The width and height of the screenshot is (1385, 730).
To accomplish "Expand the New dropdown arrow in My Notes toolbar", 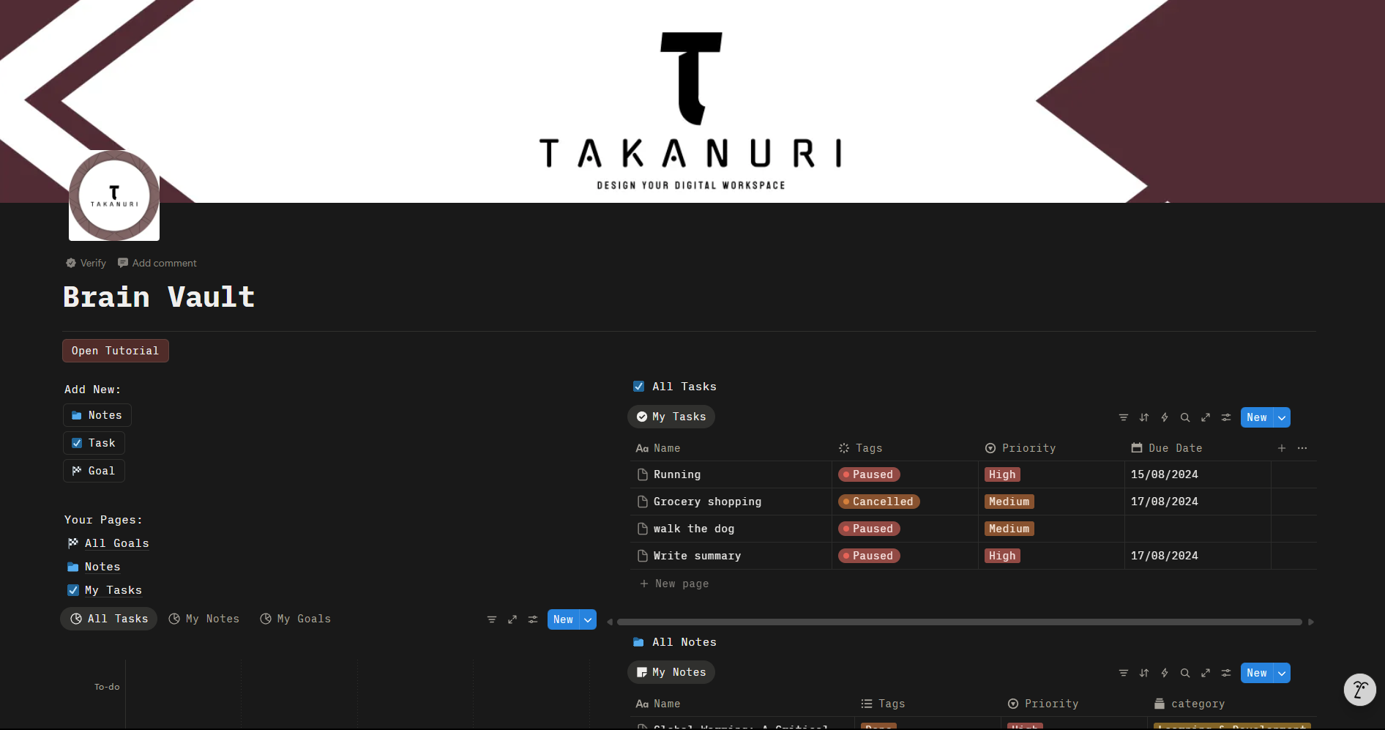I will pyautogui.click(x=1282, y=673).
